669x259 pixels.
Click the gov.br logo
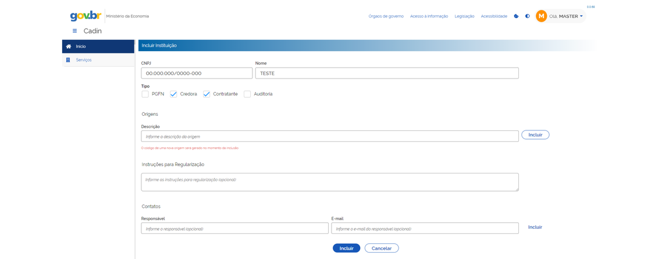(x=86, y=16)
